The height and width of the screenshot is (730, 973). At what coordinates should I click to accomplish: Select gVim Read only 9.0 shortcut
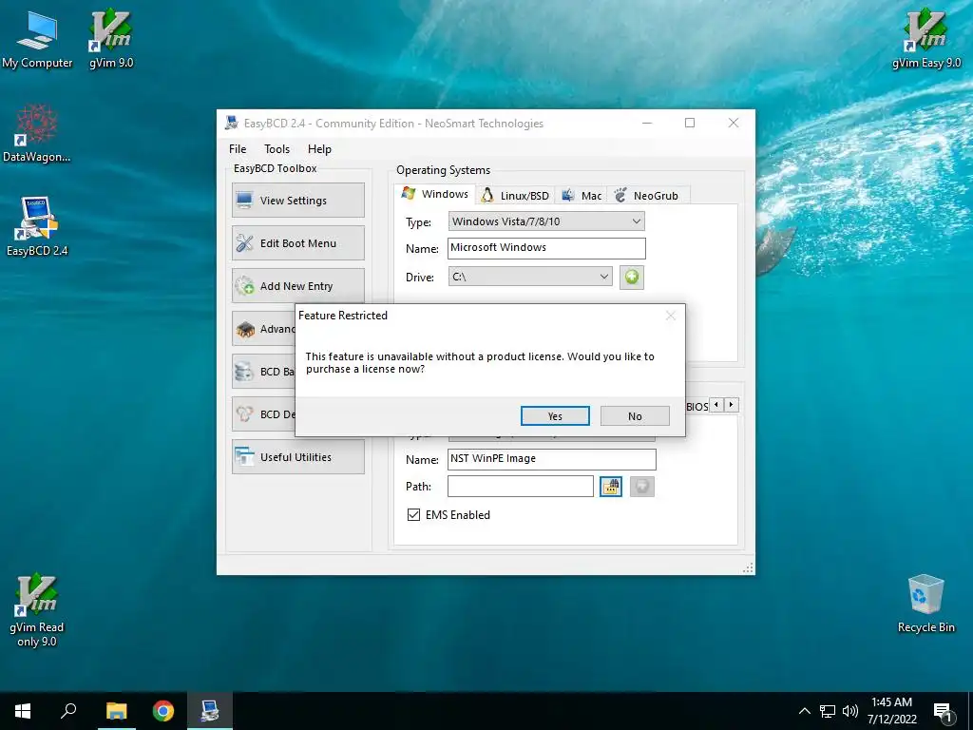(x=37, y=610)
